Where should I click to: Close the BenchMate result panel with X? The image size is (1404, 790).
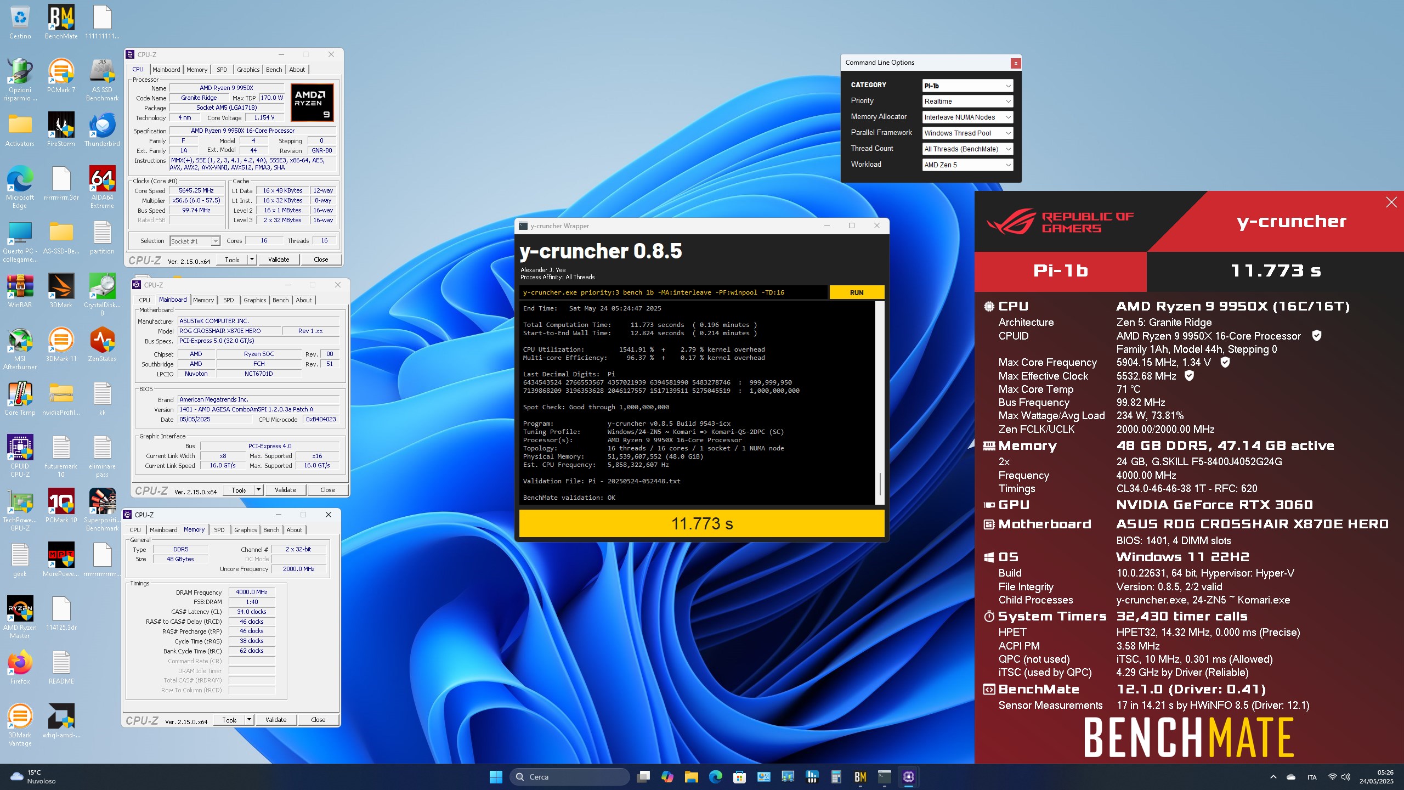1391,202
